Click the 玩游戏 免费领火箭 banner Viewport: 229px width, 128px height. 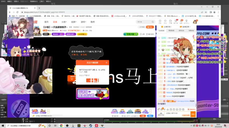(92, 94)
